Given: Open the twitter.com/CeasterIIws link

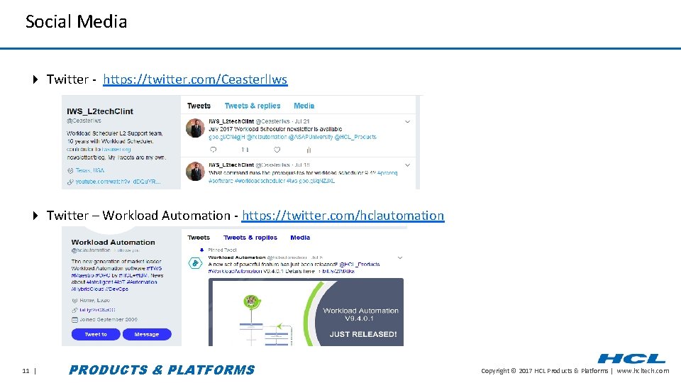Looking at the screenshot, I should 195,79.
